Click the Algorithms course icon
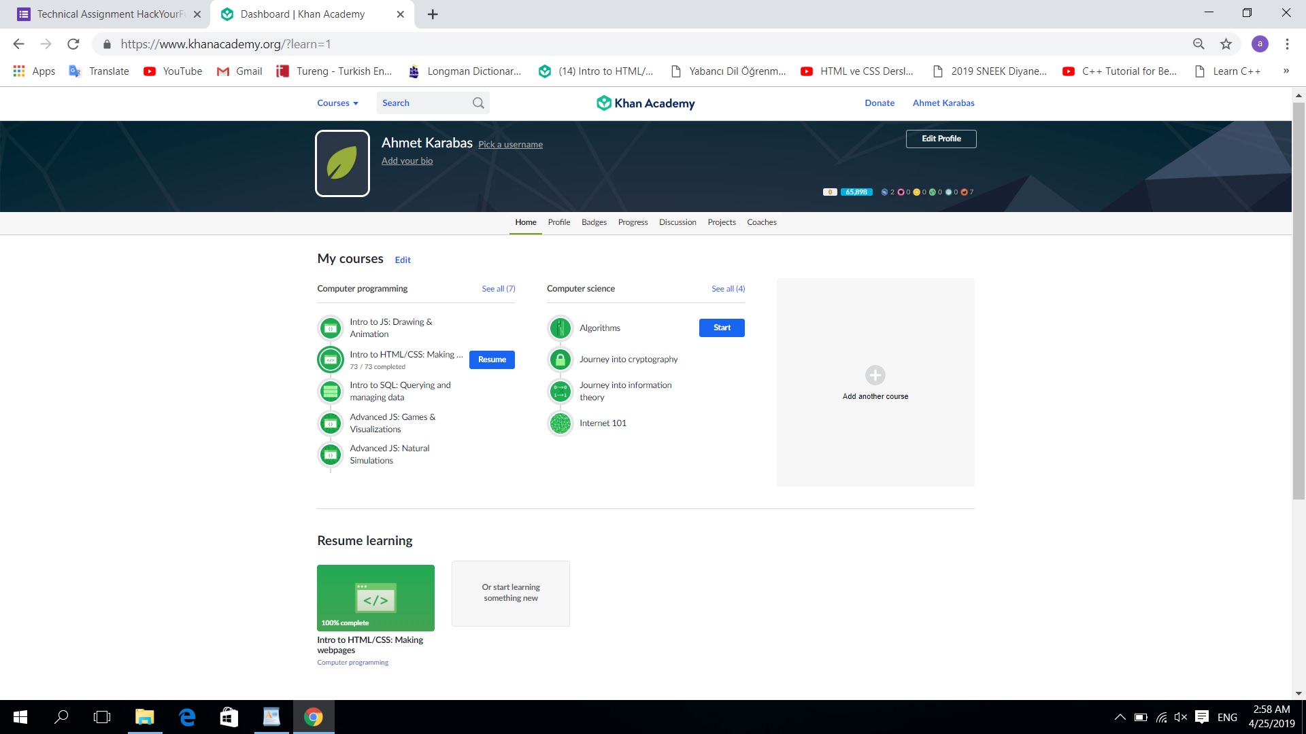Image resolution: width=1306 pixels, height=734 pixels. click(560, 328)
